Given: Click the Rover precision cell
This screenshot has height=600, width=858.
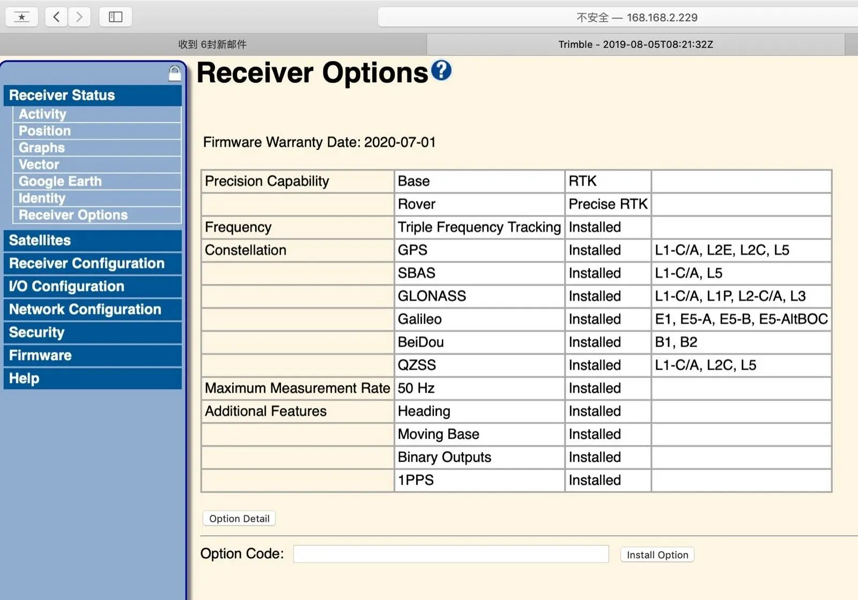Looking at the screenshot, I should [x=479, y=205].
